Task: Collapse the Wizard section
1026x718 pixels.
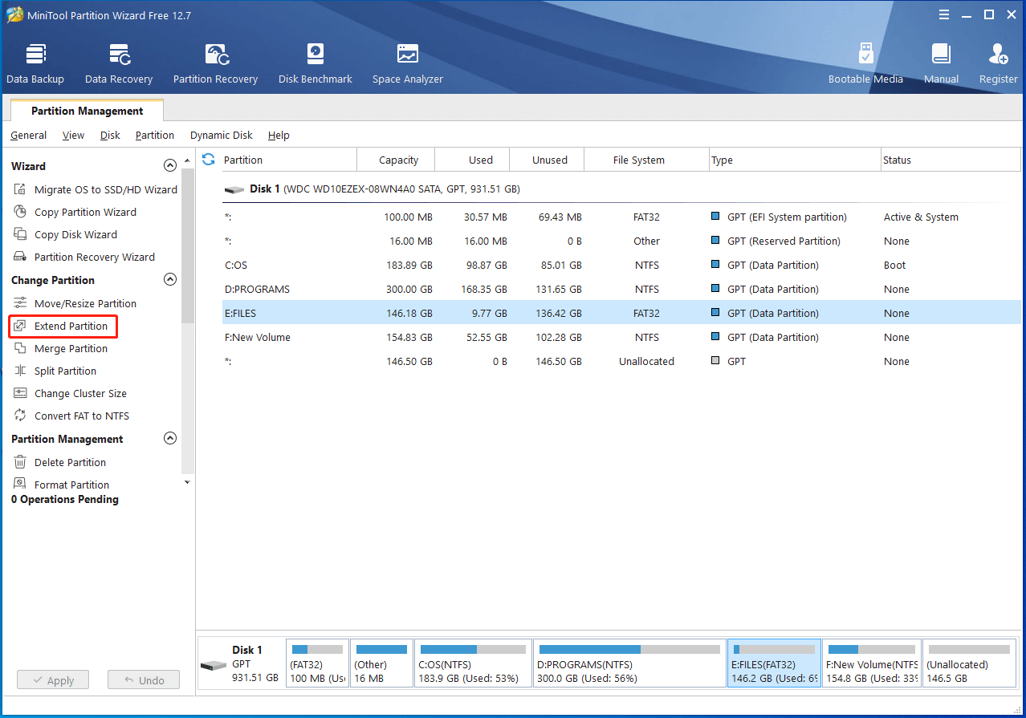Action: [169, 166]
